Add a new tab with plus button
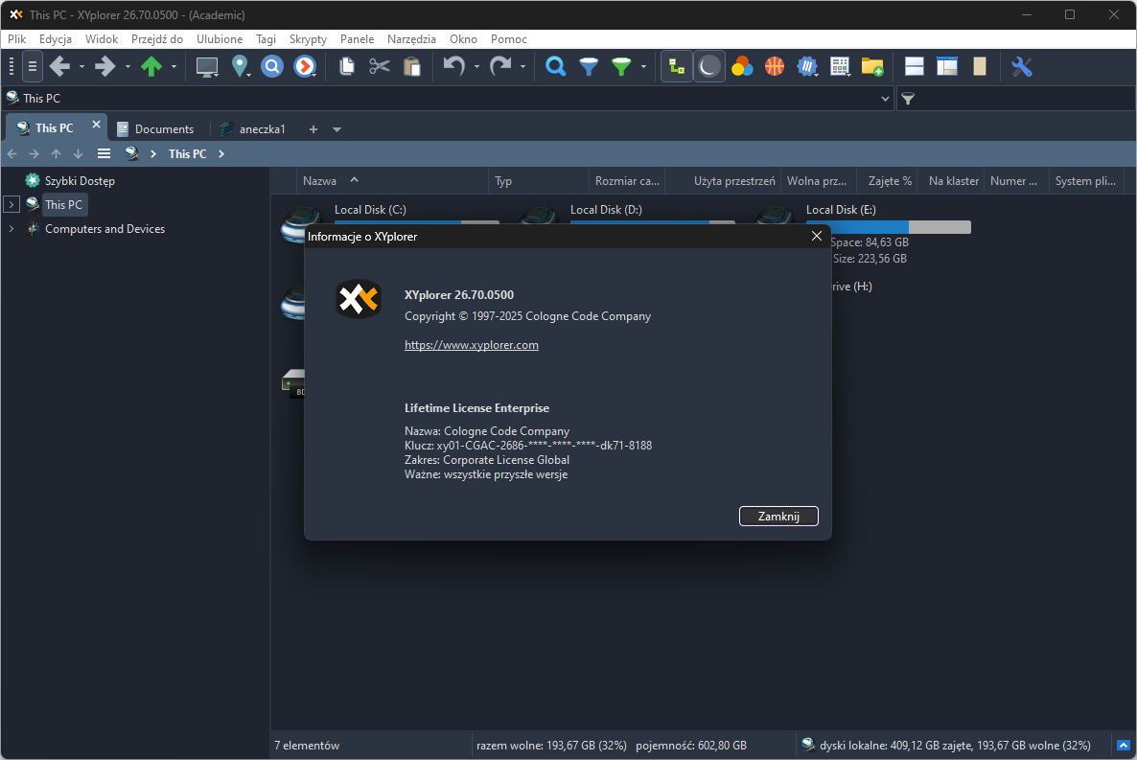 coord(313,129)
